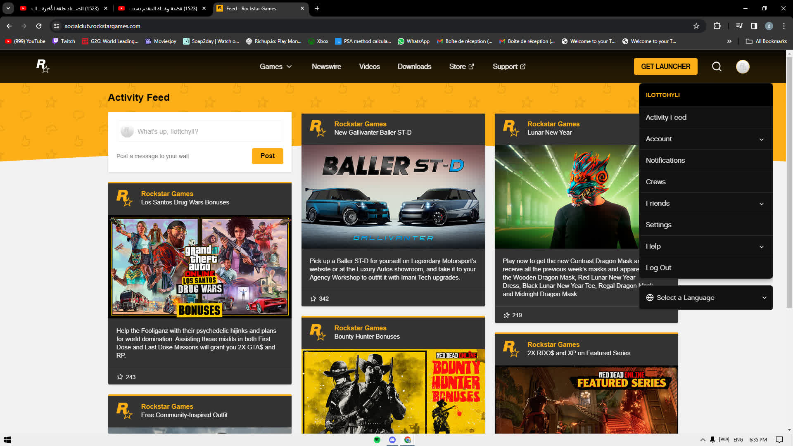This screenshot has height=446, width=793.
Task: Open media controls icon in toolbar
Action: (739, 26)
